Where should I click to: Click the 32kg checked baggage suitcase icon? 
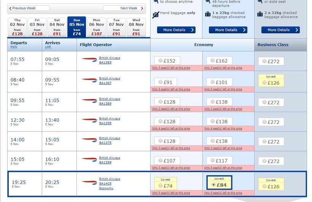click(260, 14)
